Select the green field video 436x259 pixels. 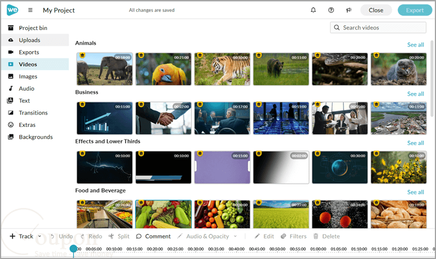pos(281,214)
